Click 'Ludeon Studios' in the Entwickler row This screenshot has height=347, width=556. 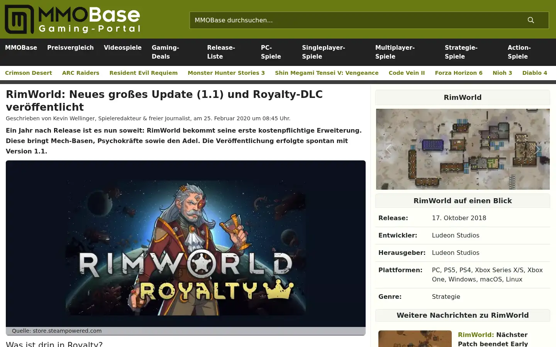coord(456,236)
